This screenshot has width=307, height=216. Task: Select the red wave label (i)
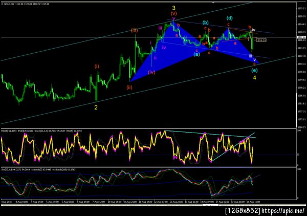97,67
